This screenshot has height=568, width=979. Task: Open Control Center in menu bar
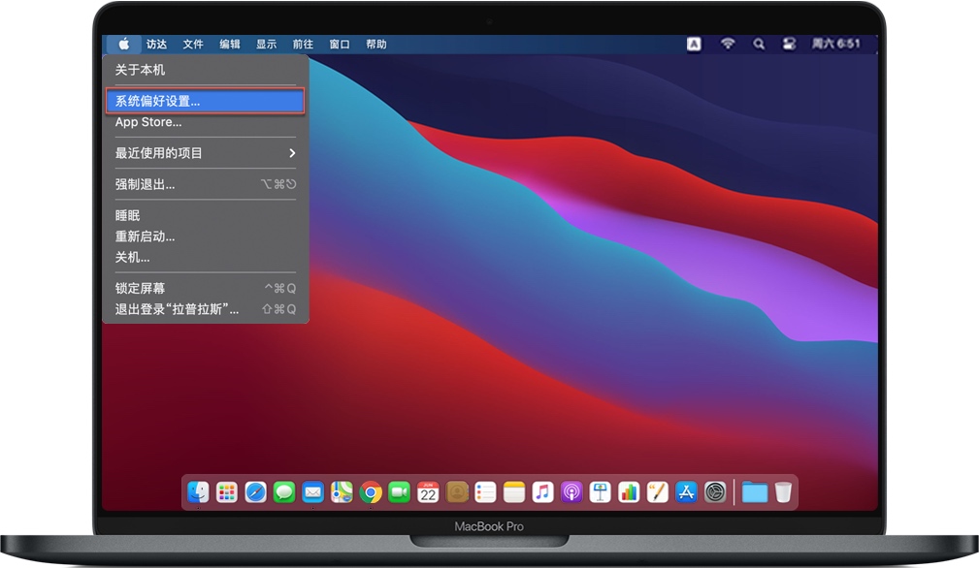pos(789,44)
